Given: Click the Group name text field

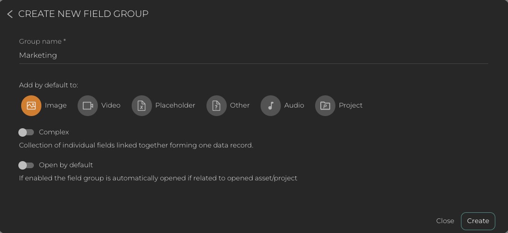Looking at the screenshot, I should [x=253, y=55].
